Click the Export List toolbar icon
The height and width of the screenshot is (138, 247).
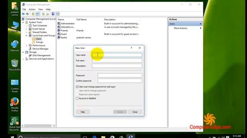point(47,14)
